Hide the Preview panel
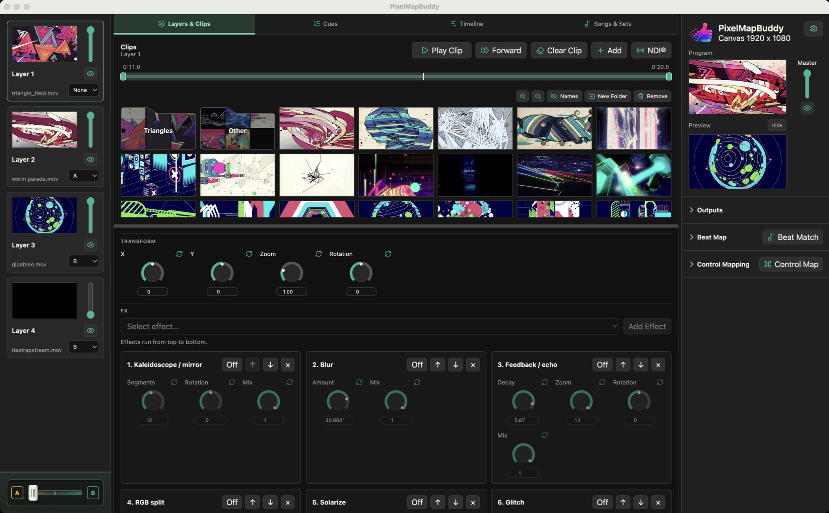Viewport: 829px width, 513px height. point(777,125)
